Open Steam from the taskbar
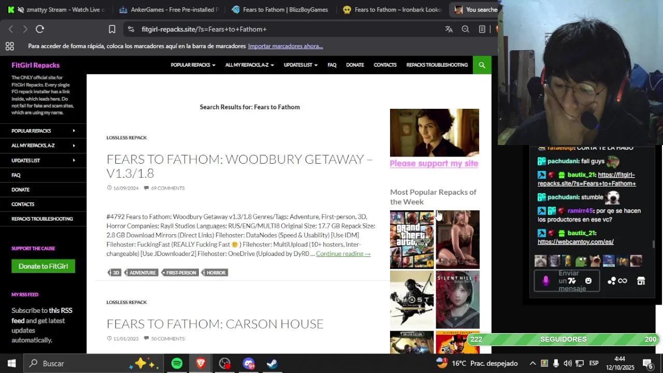The width and height of the screenshot is (663, 373). pyautogui.click(x=272, y=364)
